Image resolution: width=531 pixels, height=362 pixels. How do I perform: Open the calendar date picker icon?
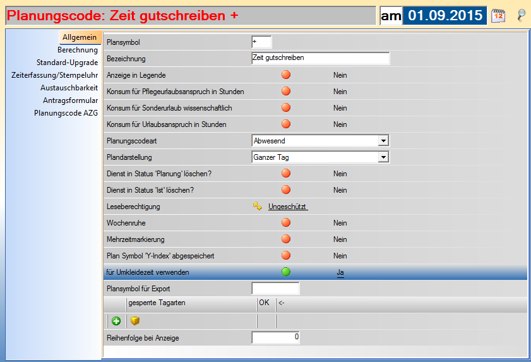[498, 16]
